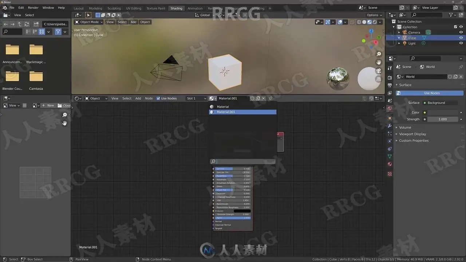Refresh the file browser listing
Viewport: 466px width, 262px height.
(27, 24)
